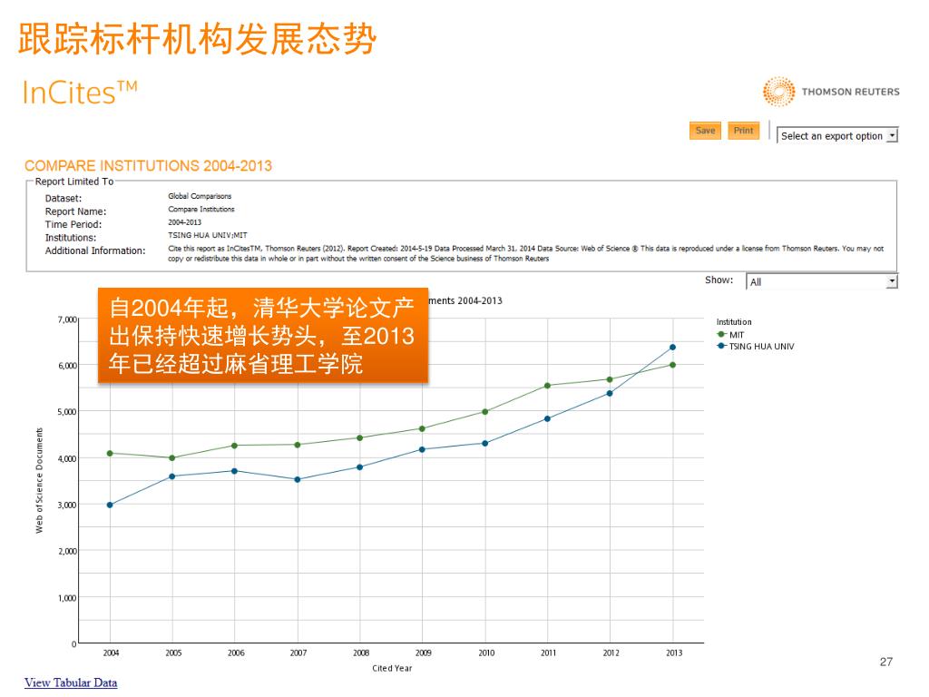The image size is (929, 697).
Task: Click the Tsinghua data point for 2004
Action: [x=110, y=505]
